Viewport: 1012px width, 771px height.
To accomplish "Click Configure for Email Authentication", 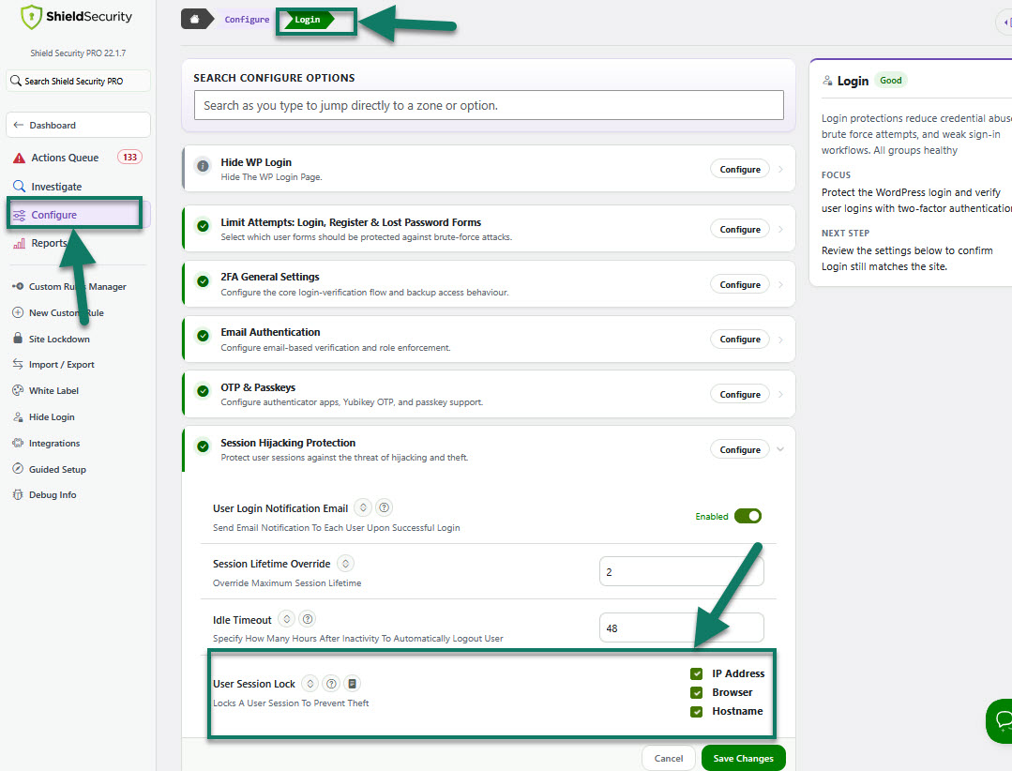I will coord(740,340).
